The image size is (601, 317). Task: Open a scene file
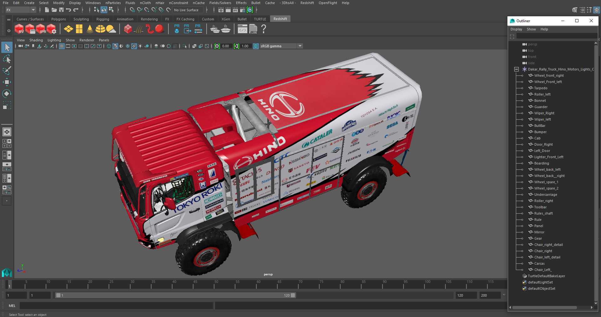(x=54, y=10)
